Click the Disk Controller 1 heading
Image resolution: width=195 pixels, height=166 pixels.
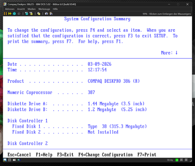point(27,121)
